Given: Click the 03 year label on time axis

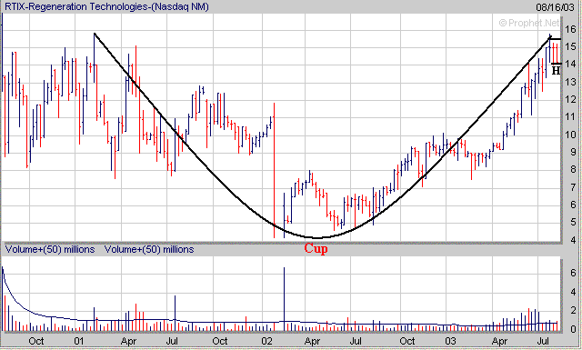Looking at the screenshot, I should pyautogui.click(x=451, y=341).
